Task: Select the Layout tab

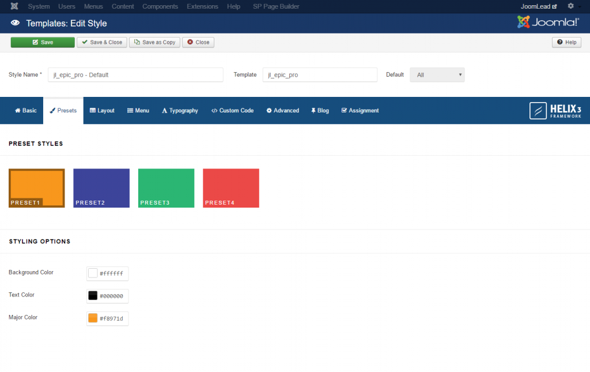Action: point(102,110)
